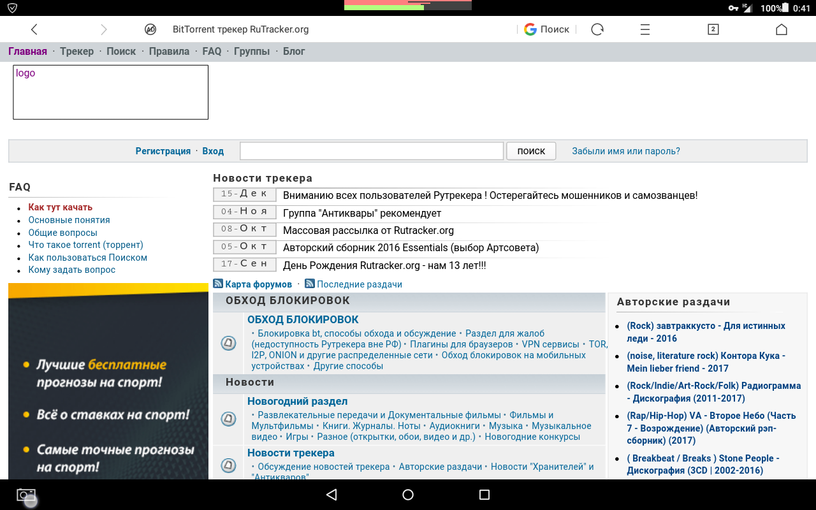
Task: Open subforum Новогодние конкурсы
Action: [532, 437]
